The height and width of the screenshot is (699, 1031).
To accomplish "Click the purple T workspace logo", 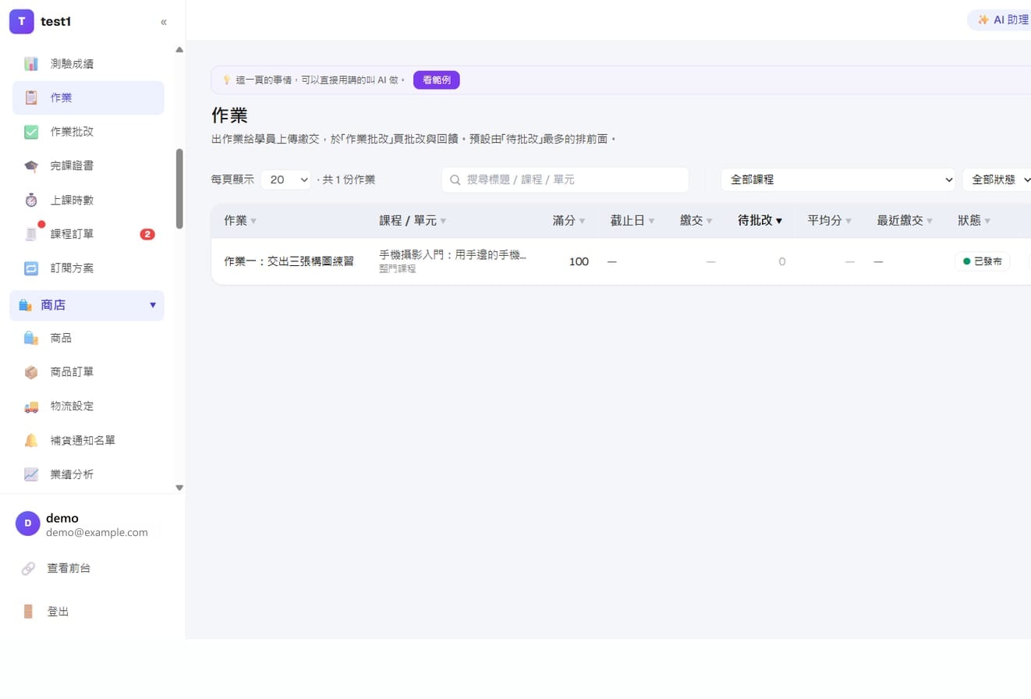I will 22,21.
